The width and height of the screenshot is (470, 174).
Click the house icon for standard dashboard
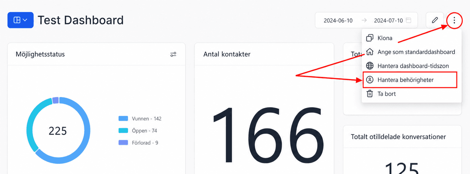pyautogui.click(x=370, y=52)
